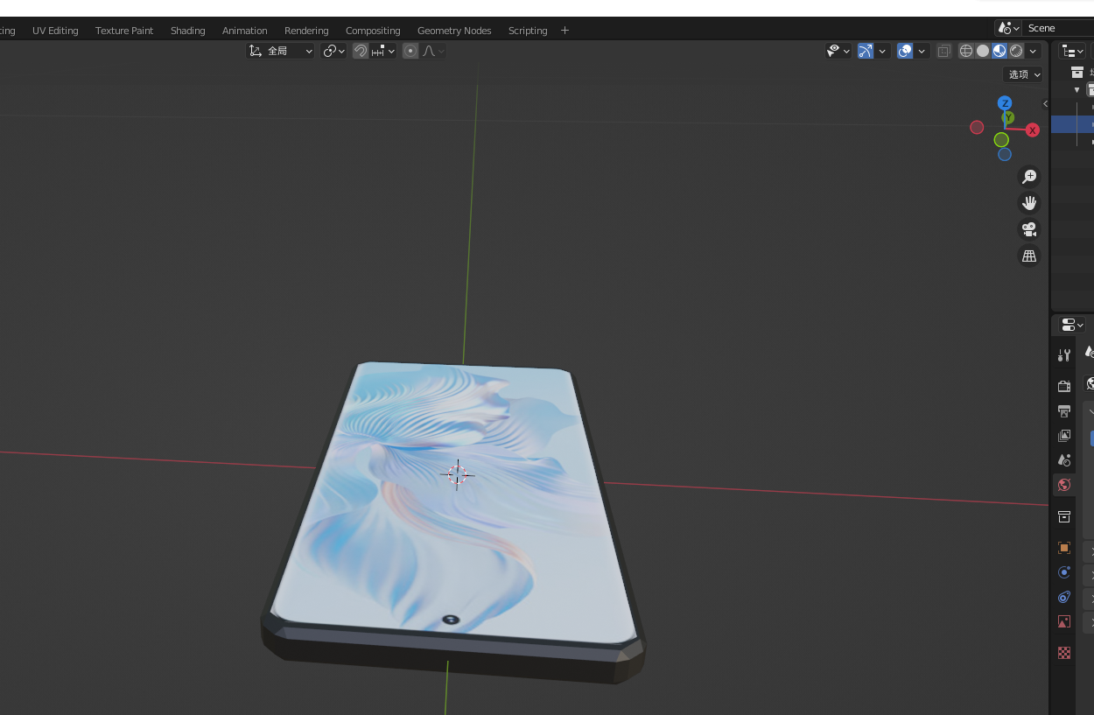Open the Output properties printer icon
1094x715 pixels.
[x=1064, y=410]
